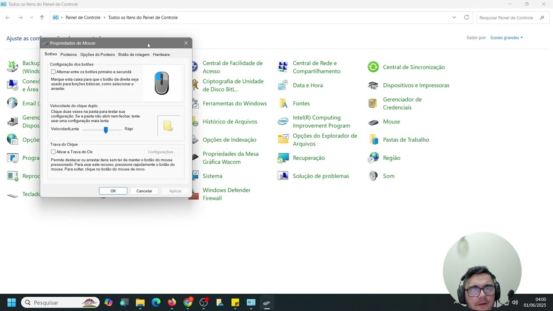Close the Propriedades de Mouse dialog

[x=186, y=43]
